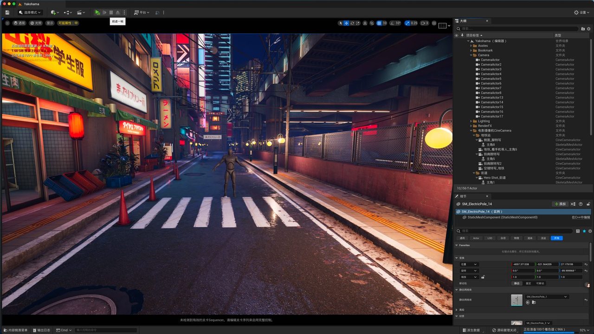Click the 光照 lit view mode button
Screen dimensions: 594x334
36,23
